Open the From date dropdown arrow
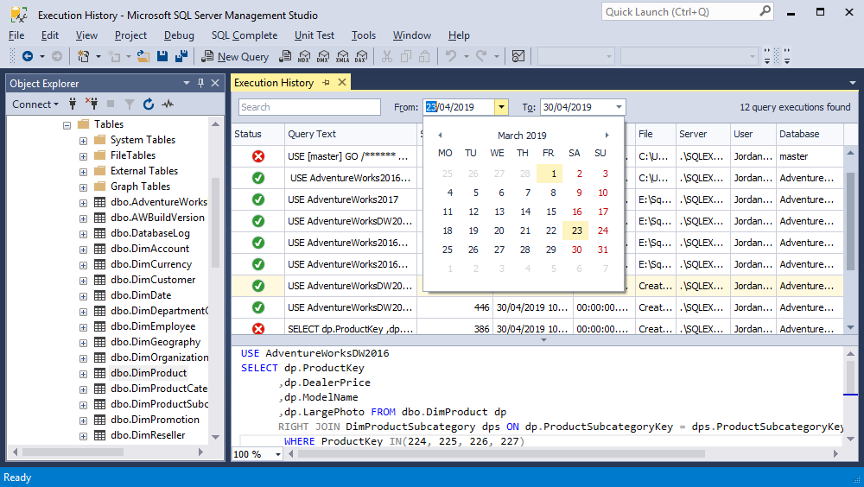The image size is (864, 487). tap(501, 107)
